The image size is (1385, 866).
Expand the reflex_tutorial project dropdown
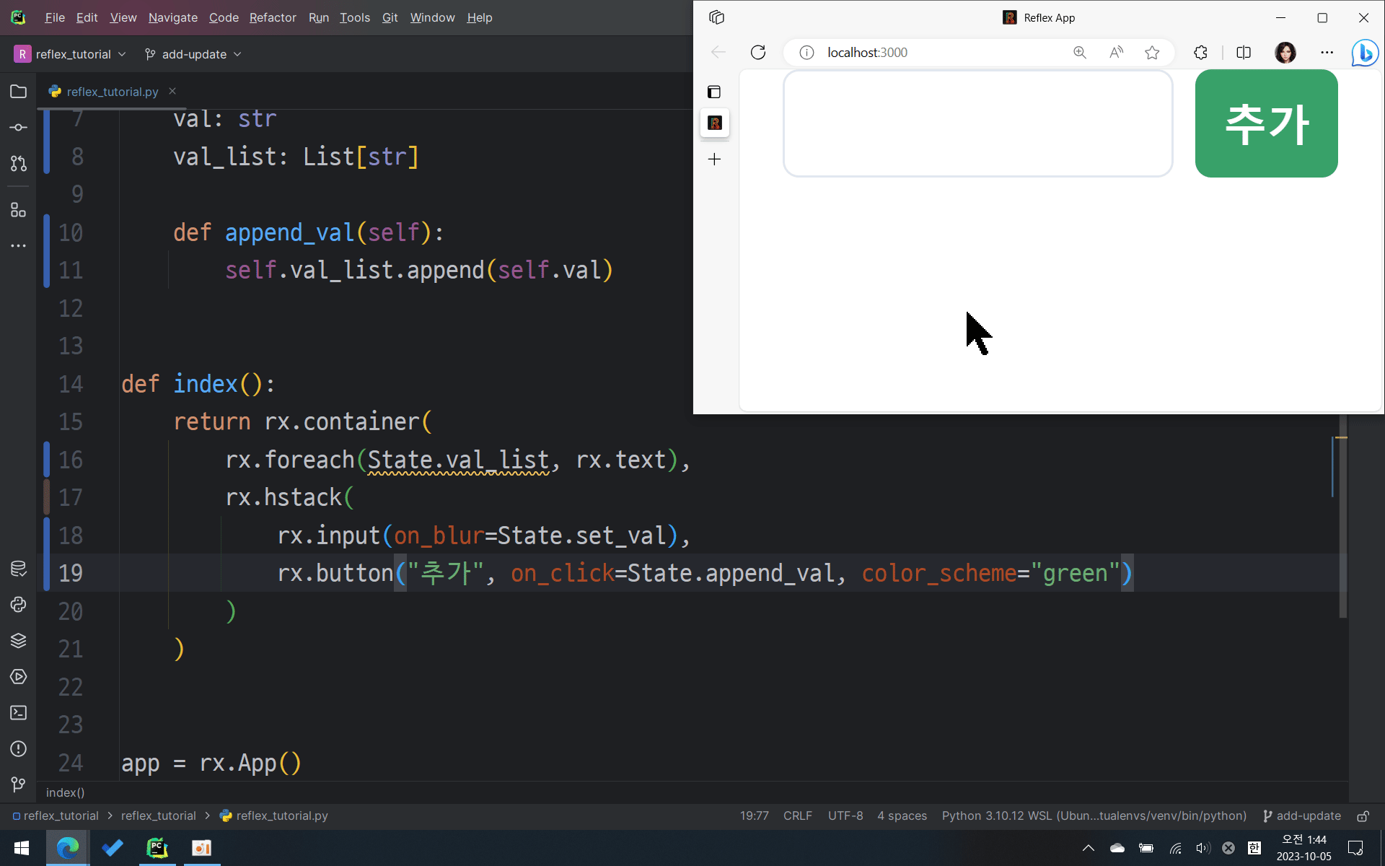(x=71, y=54)
